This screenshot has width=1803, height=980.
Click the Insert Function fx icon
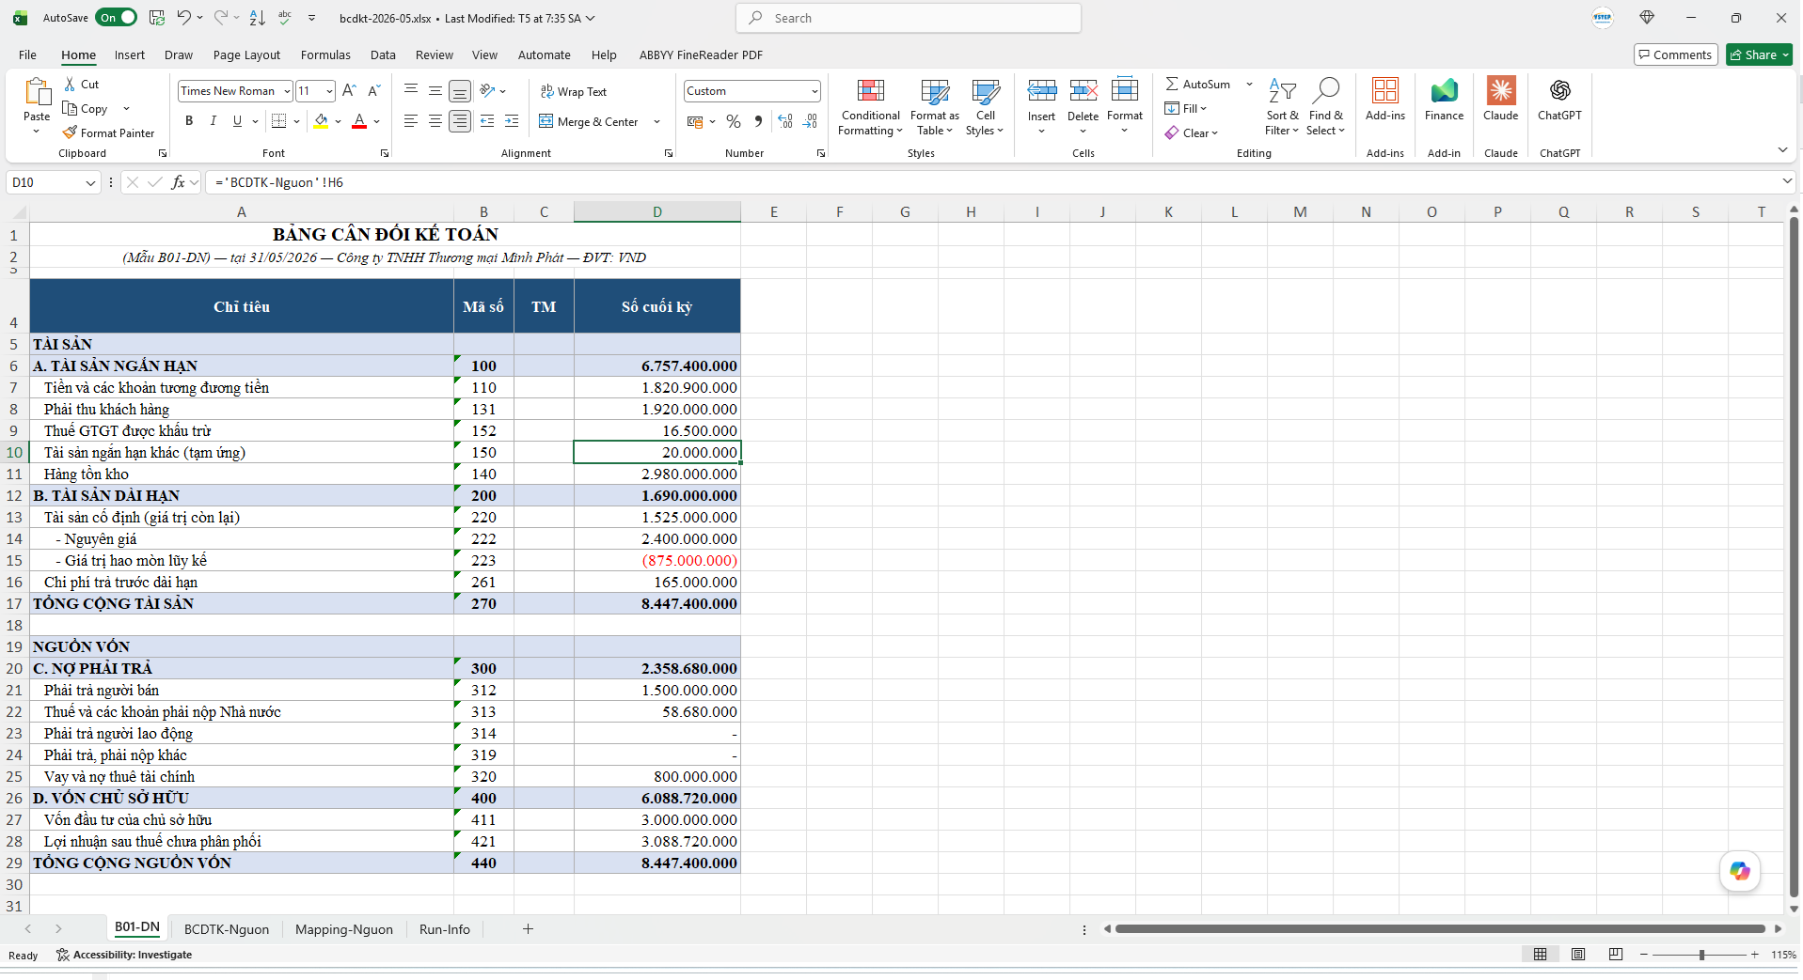tap(179, 182)
